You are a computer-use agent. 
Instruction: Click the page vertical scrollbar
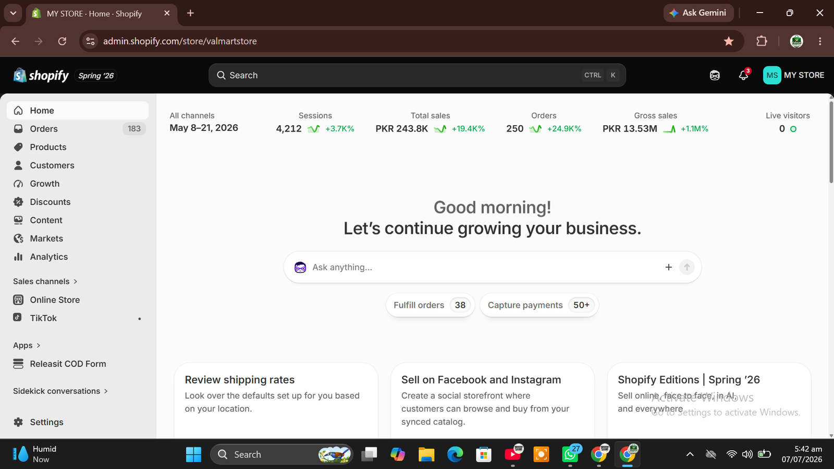831,142
